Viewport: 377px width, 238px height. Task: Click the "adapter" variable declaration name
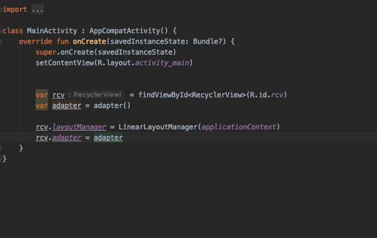(66, 106)
